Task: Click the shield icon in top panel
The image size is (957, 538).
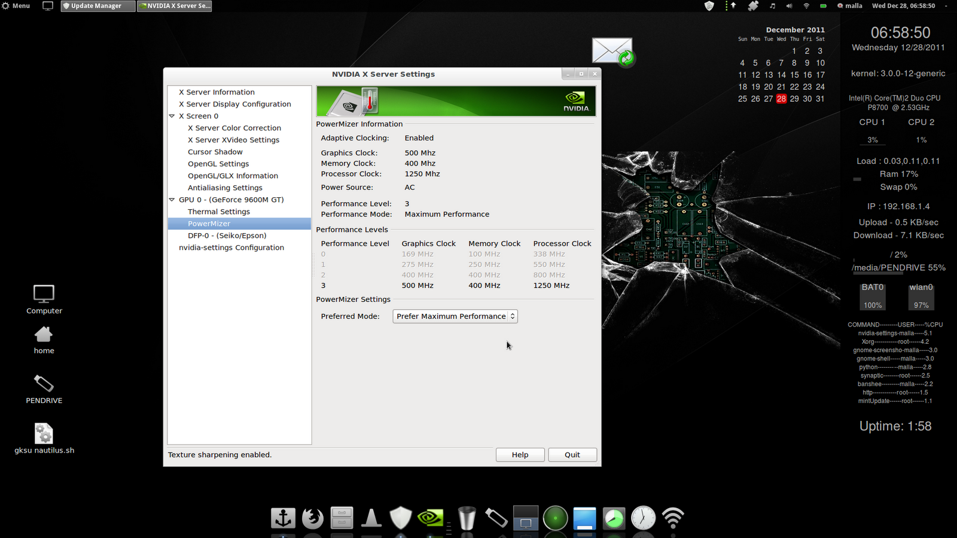Action: (709, 5)
